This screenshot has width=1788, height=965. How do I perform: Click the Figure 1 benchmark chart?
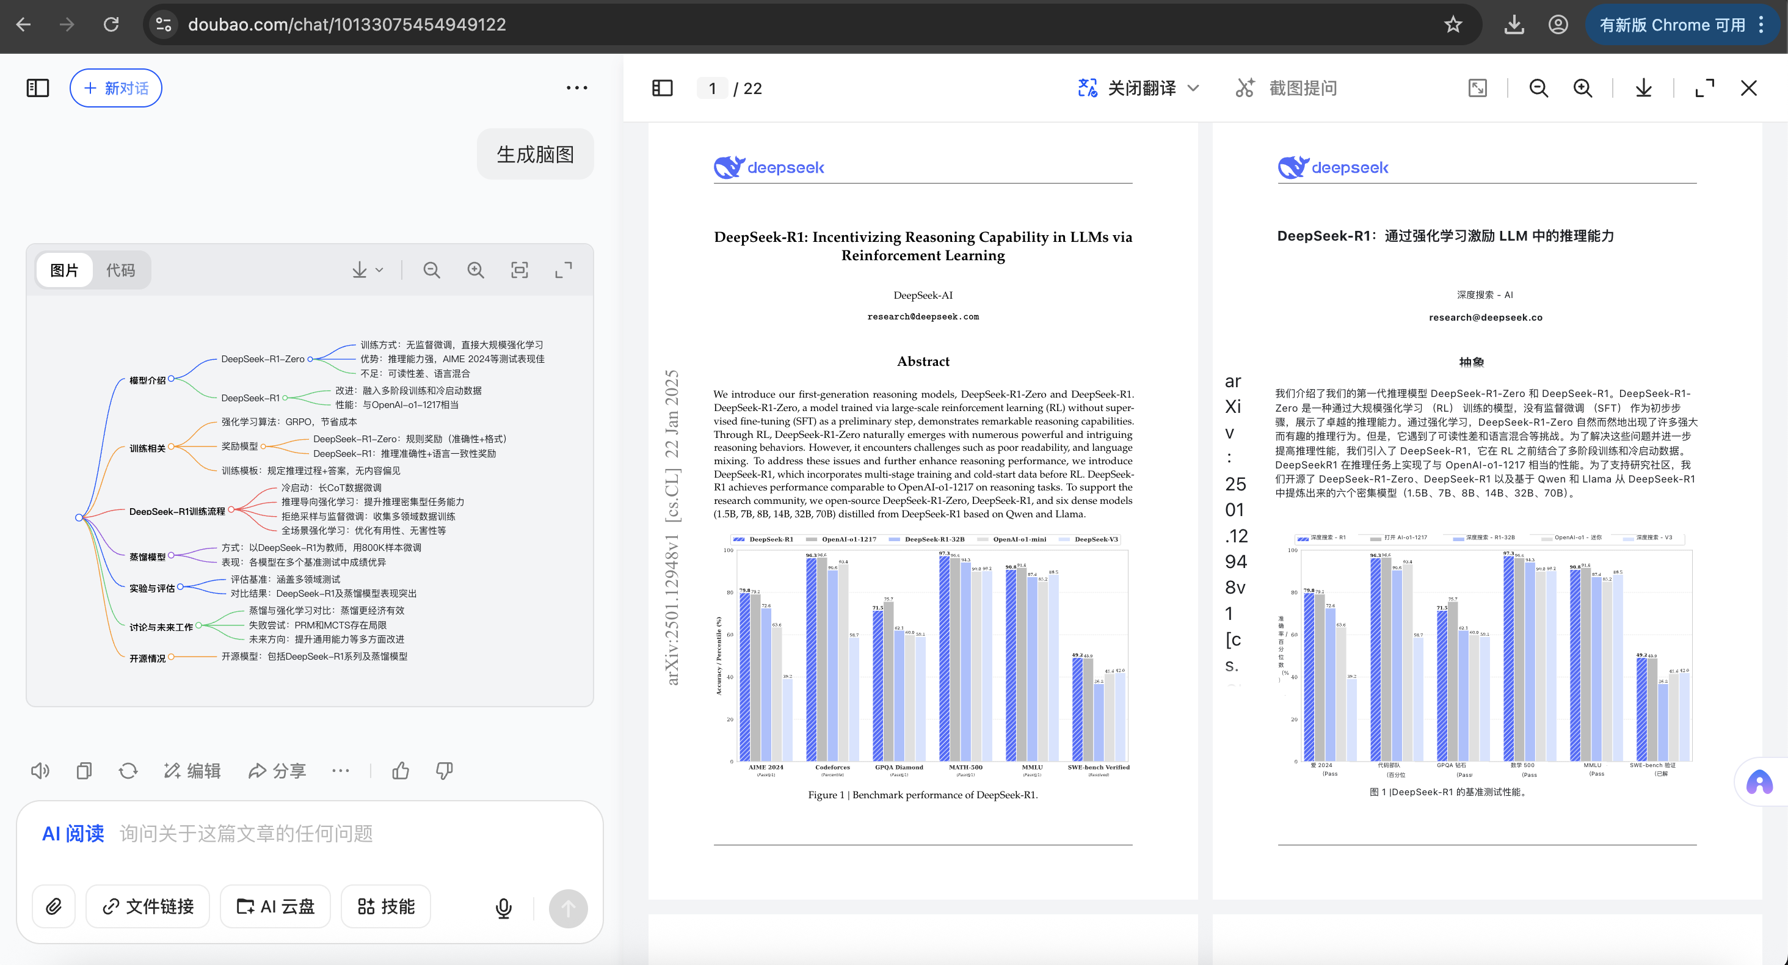(x=923, y=655)
